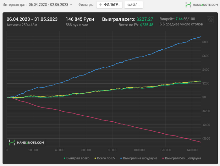Click the date range 06.04.2023 - 02.06.2023
220x166 pixels.
pyautogui.click(x=48, y=5)
